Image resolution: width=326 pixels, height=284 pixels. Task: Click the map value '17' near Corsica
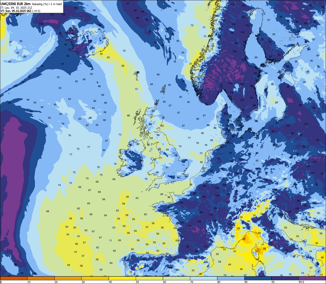[256, 251]
